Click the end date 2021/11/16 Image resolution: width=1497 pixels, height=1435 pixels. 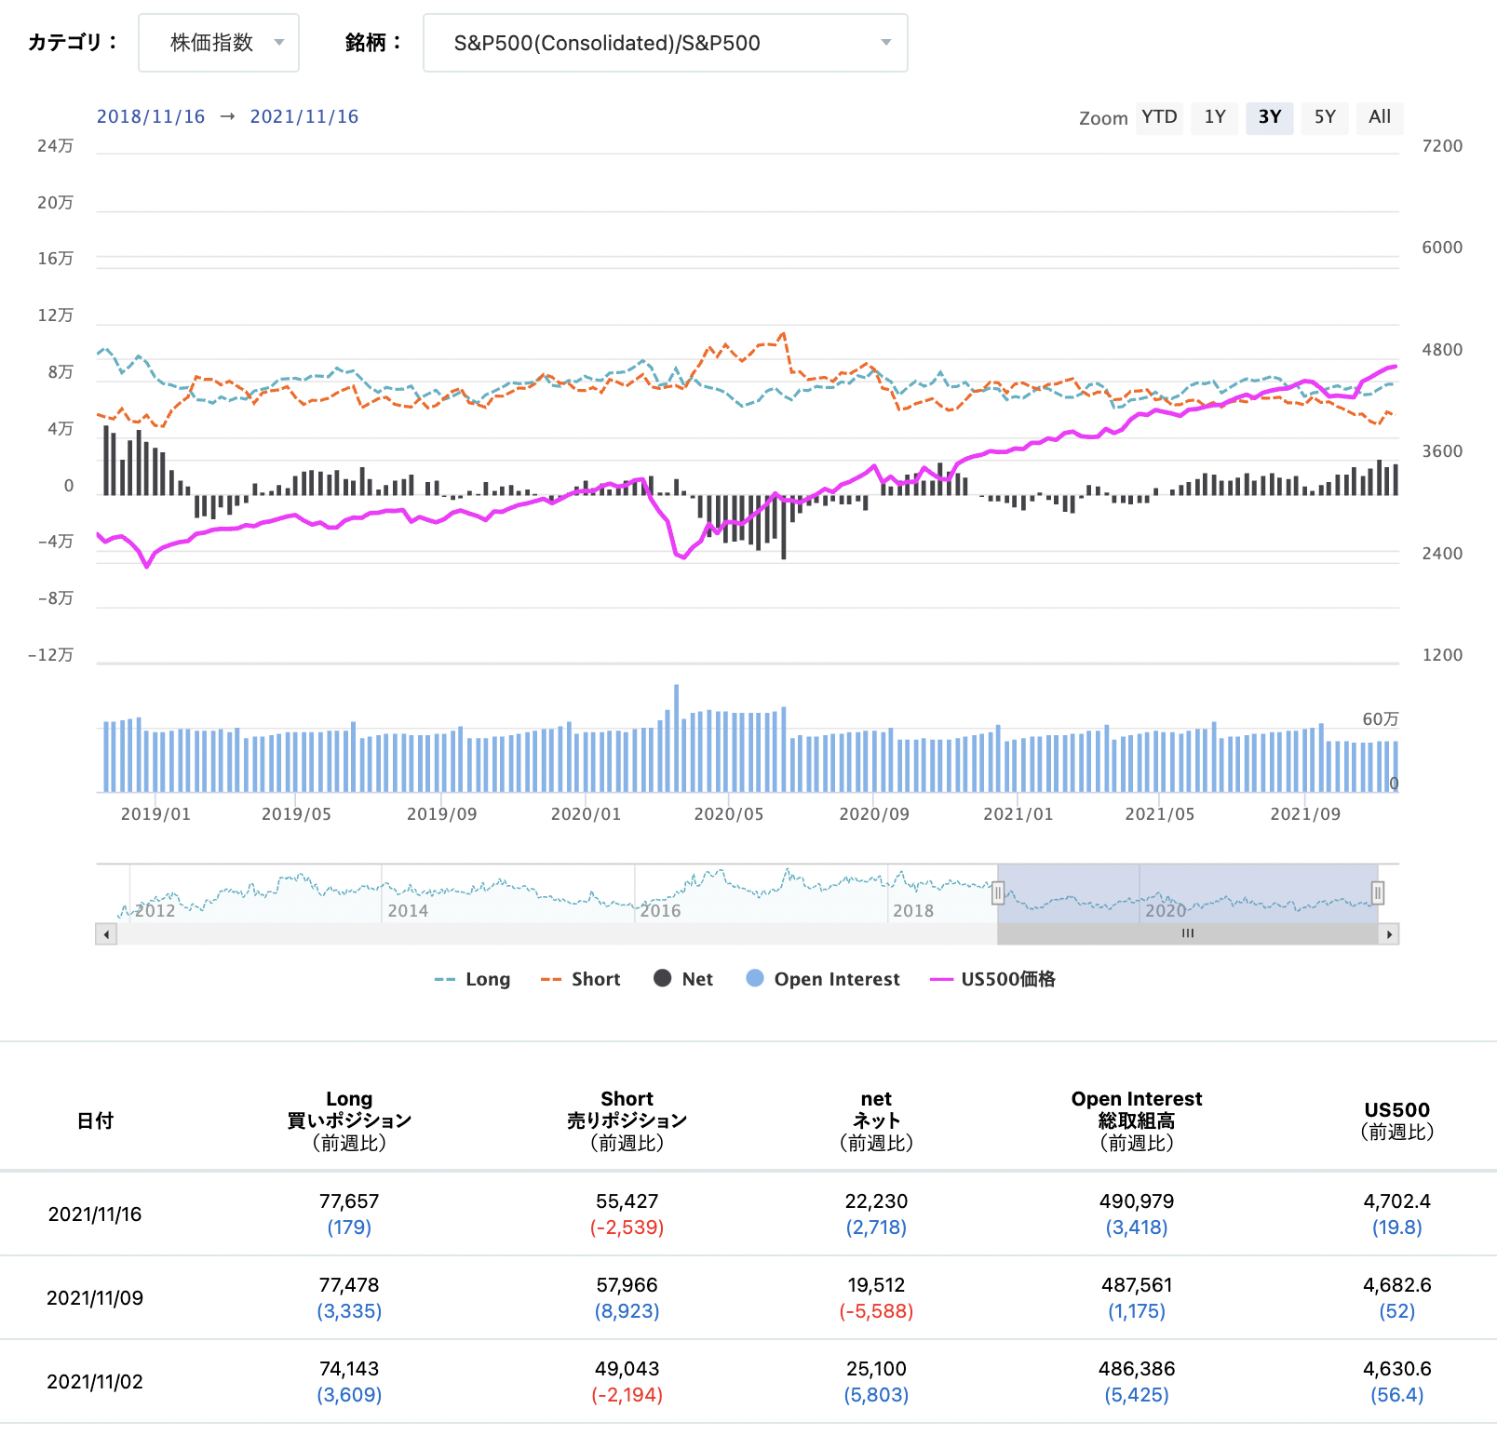[304, 116]
